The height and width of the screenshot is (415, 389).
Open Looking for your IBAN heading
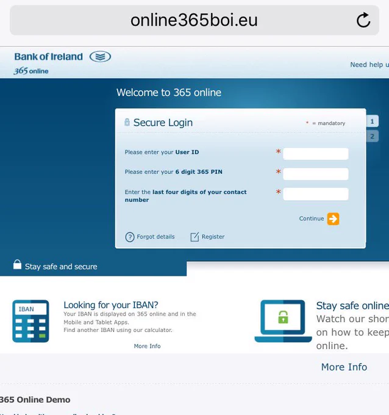pos(111,305)
